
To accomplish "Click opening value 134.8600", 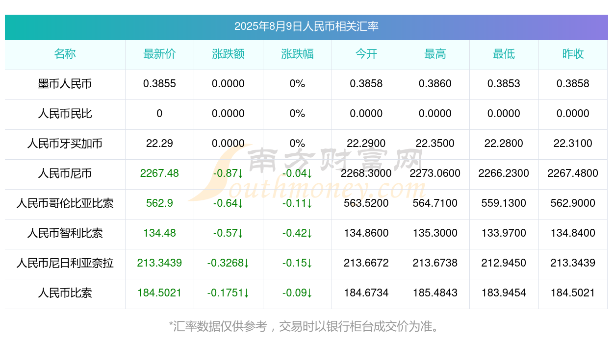I will point(366,233).
